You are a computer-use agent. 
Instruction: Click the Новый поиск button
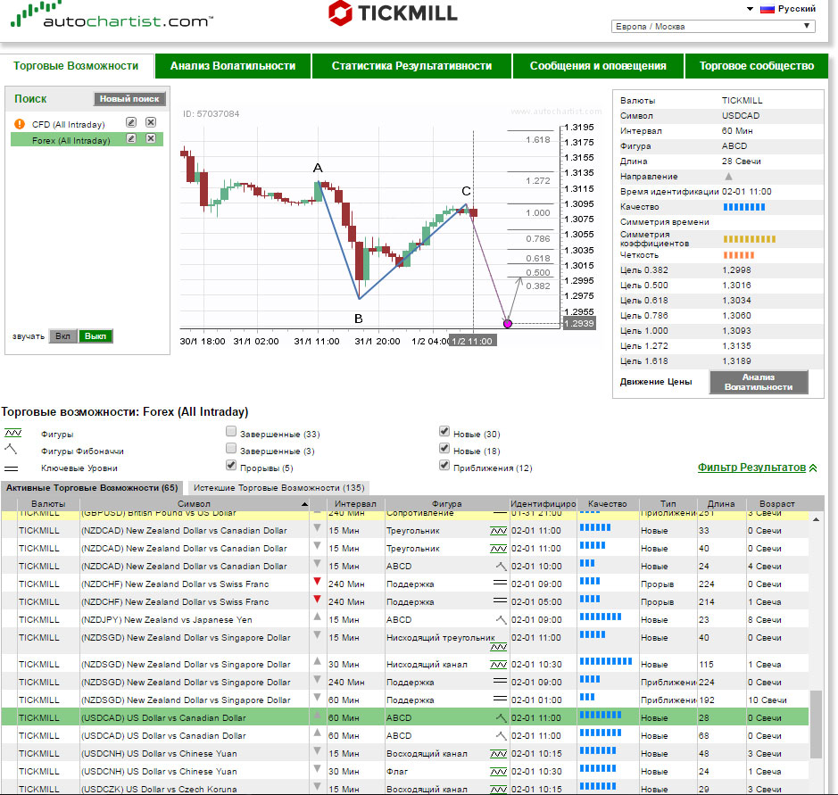click(x=129, y=99)
